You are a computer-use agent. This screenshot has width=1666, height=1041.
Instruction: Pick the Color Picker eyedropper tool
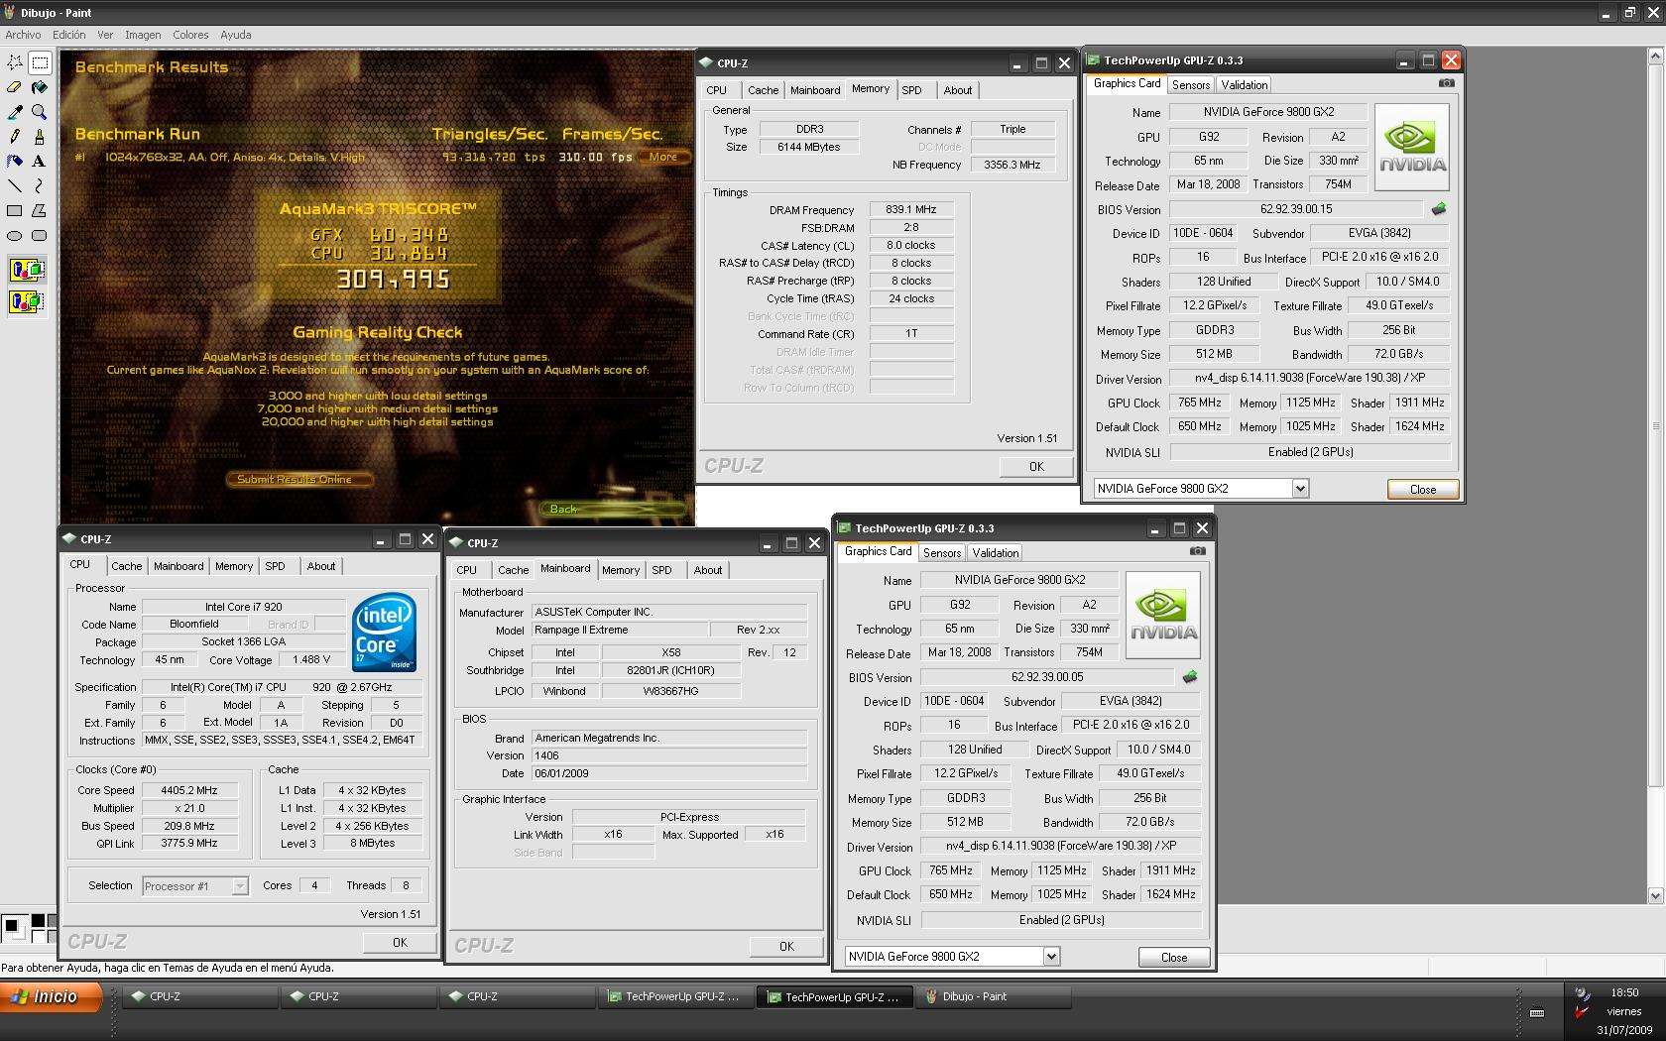pyautogui.click(x=15, y=112)
